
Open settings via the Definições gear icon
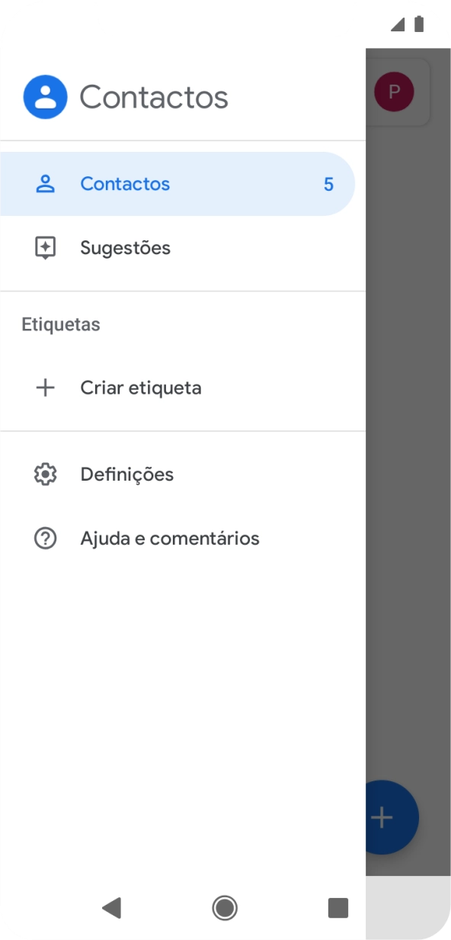(x=46, y=474)
